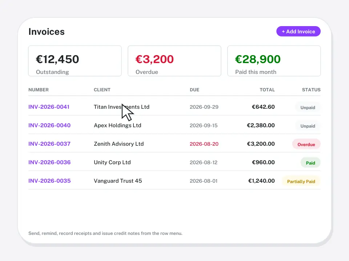Click total amount €2,380.00
349x261 pixels.
click(261, 125)
